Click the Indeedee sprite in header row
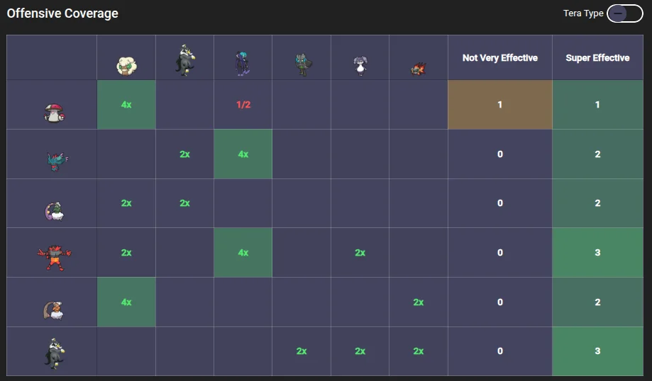 360,66
